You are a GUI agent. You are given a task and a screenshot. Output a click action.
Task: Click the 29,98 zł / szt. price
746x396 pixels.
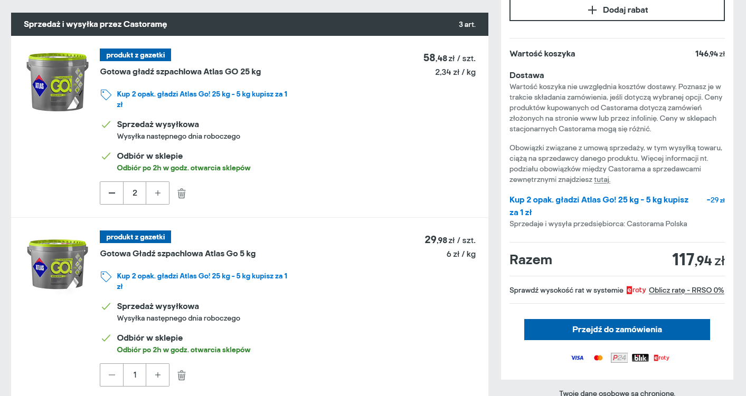(450, 240)
